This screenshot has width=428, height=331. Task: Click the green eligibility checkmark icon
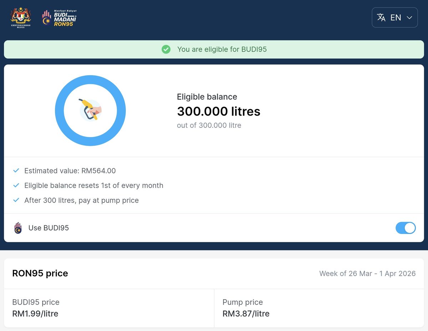(x=166, y=49)
